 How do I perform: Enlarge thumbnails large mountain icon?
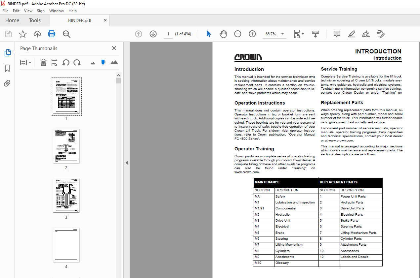(x=114, y=62)
